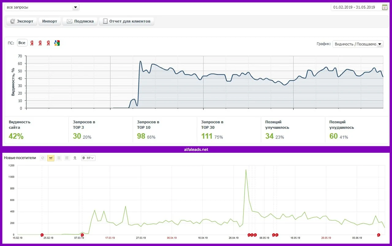Image resolution: width=392 pixels, height=246 pixels.
Task: Open the last annotation marker after 05.06.19
Action: point(379,235)
